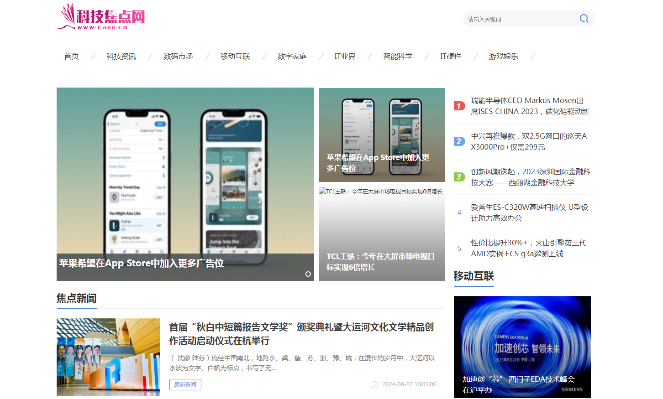Open the 西门子EDA技术峰会 image card

[x=522, y=347]
